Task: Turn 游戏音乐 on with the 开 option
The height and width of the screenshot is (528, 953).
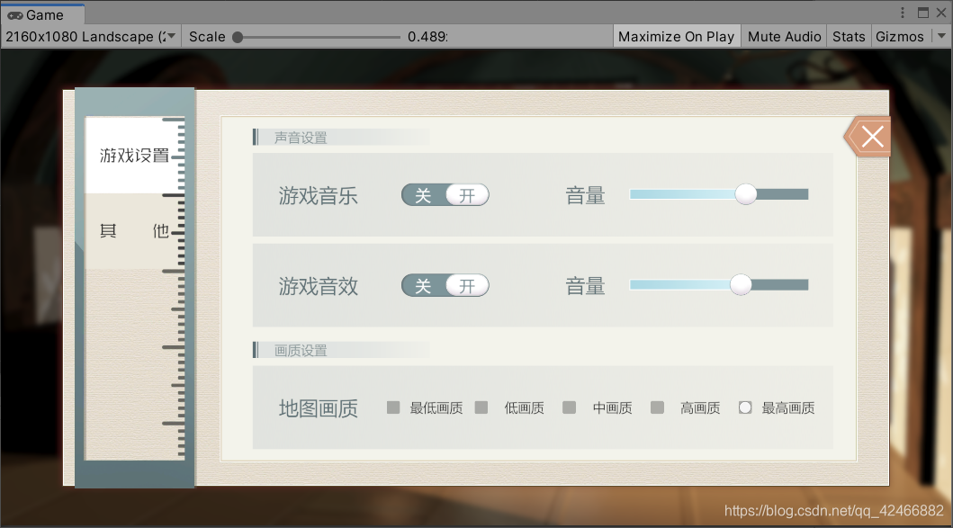Action: 467,195
